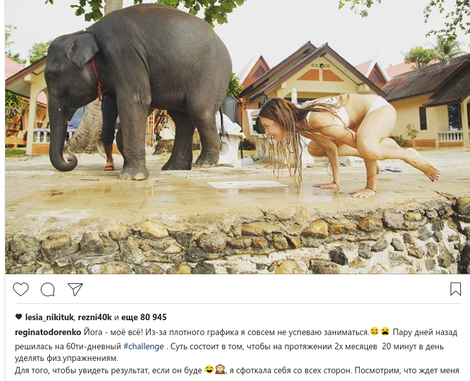Click the frowning face emoji after 'заниматься'
Screen dimensions: 470x381
pos(385,332)
